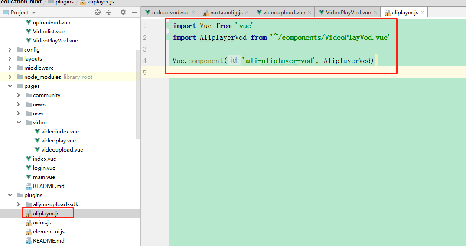Screen dimensions: 466x246
Task: Hide the Project tool window
Action: [x=134, y=12]
